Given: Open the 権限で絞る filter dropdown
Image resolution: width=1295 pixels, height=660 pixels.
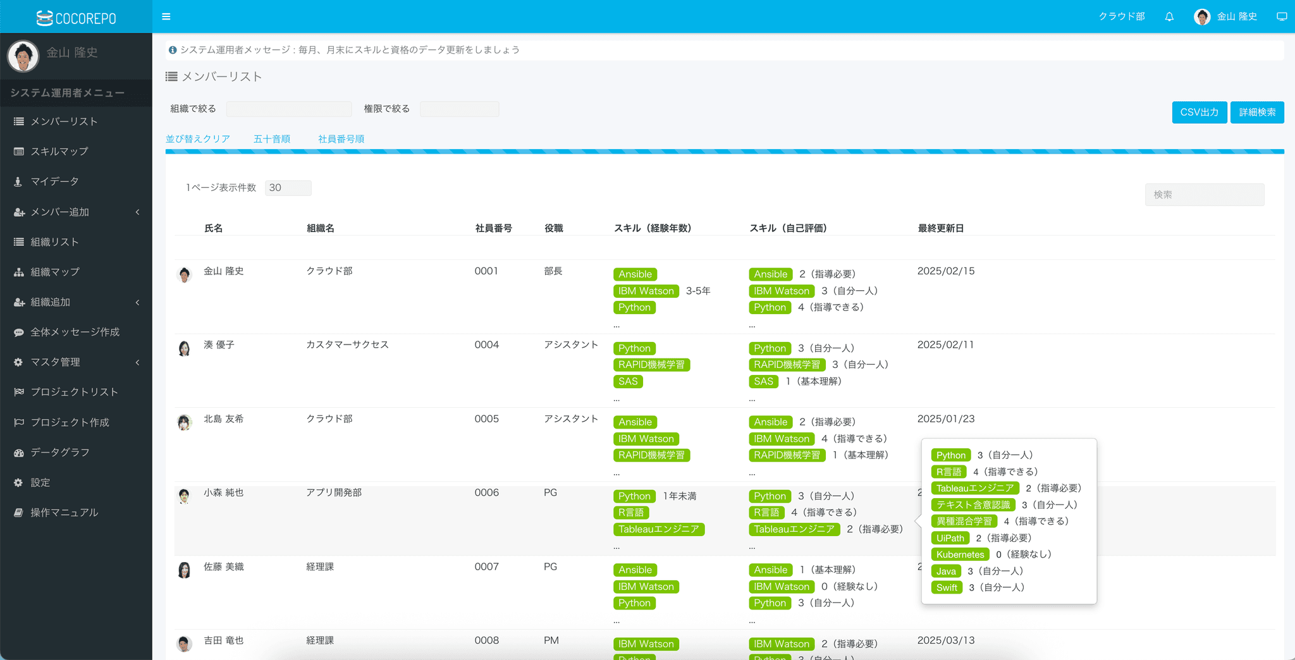Looking at the screenshot, I should point(459,109).
